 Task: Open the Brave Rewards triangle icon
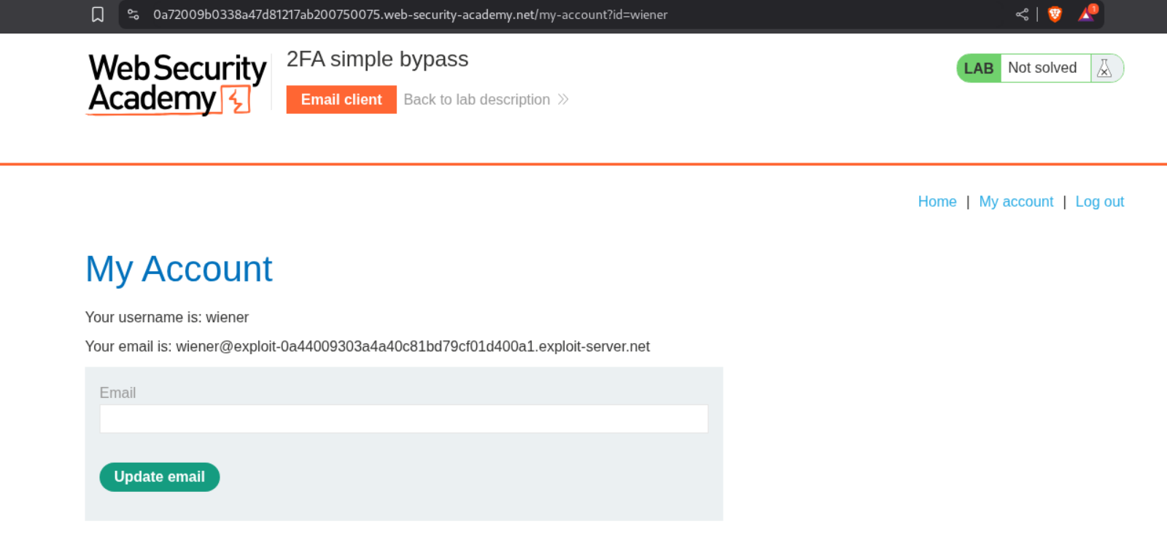[x=1087, y=15]
